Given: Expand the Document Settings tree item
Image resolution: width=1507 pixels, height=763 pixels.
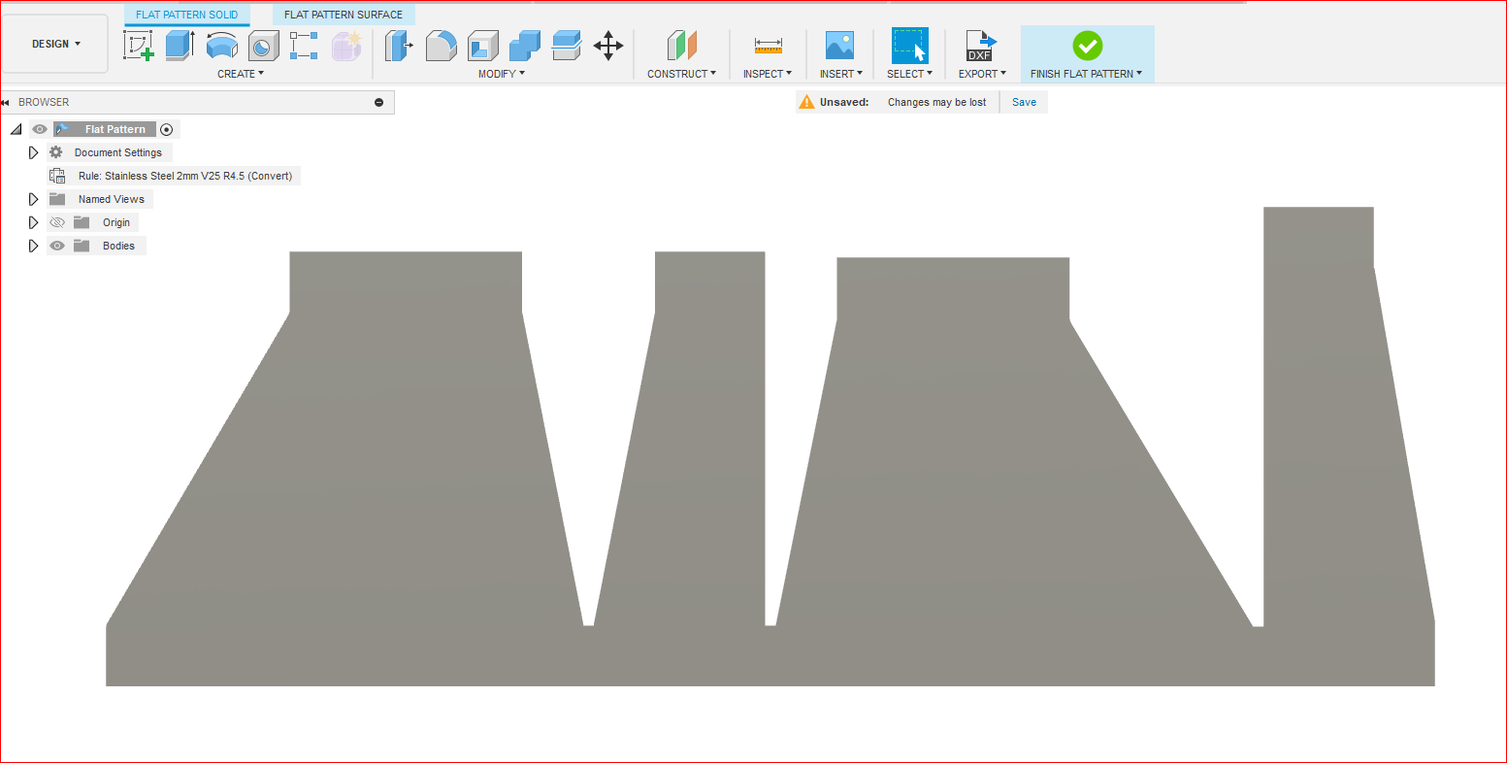Looking at the screenshot, I should point(33,151).
